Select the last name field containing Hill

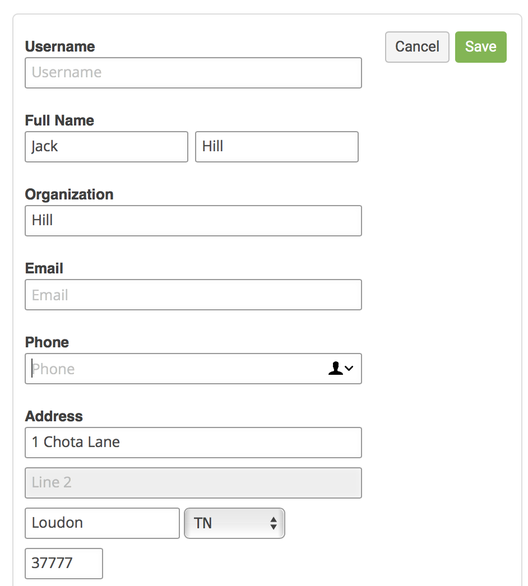277,147
